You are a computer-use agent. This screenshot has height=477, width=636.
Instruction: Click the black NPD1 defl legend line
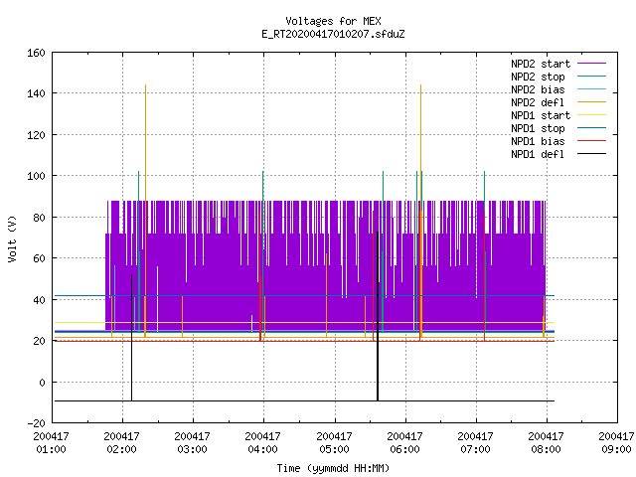coord(591,154)
